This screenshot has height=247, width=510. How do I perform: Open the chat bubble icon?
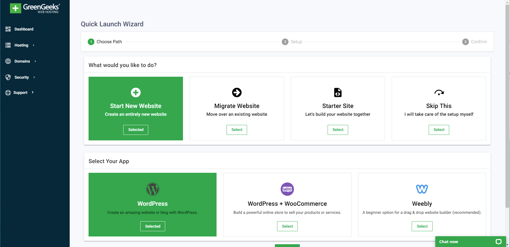coord(498,242)
